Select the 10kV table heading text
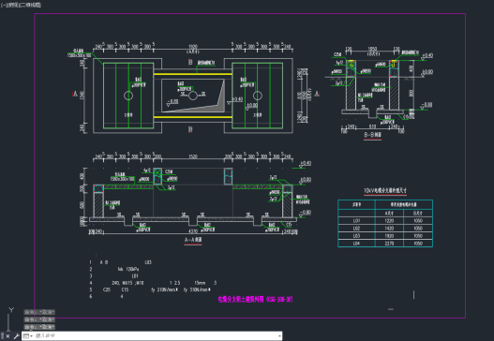The width and height of the screenshot is (494, 341). pyautogui.click(x=385, y=190)
